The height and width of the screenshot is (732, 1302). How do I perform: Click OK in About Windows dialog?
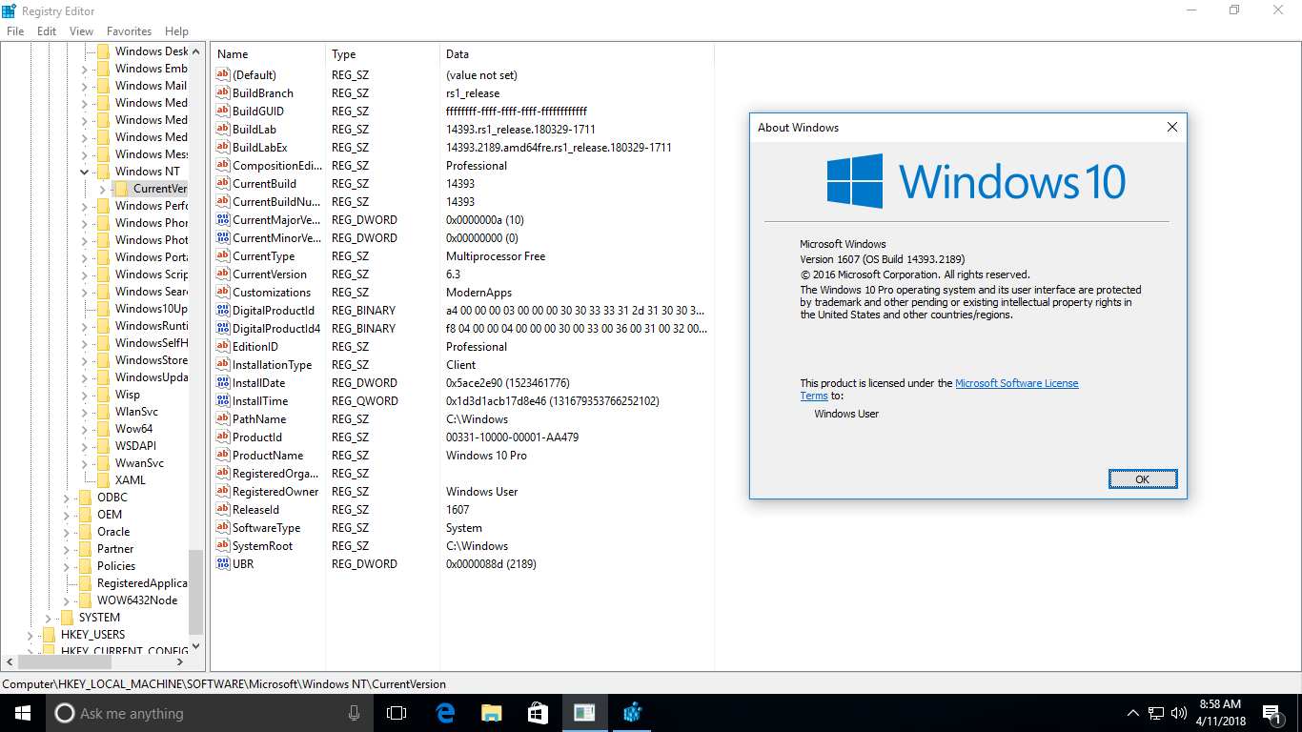tap(1143, 479)
